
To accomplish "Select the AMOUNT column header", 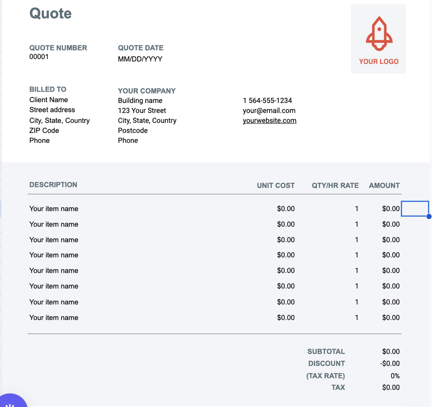I will 384,186.
